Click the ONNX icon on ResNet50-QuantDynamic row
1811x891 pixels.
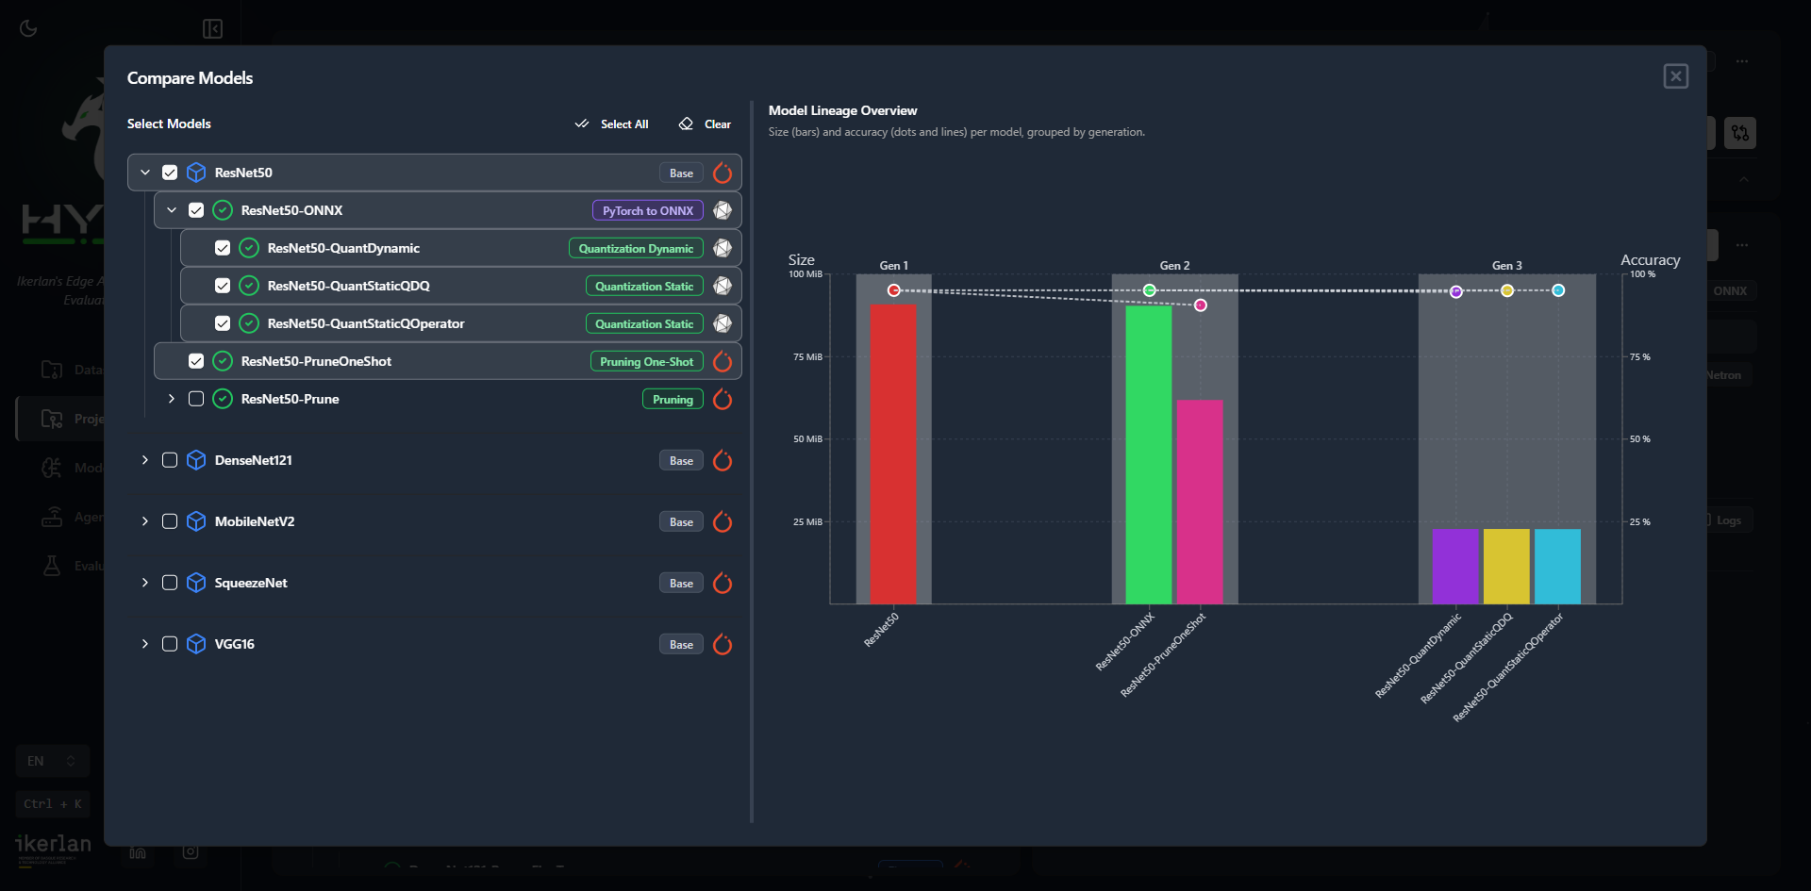(723, 248)
